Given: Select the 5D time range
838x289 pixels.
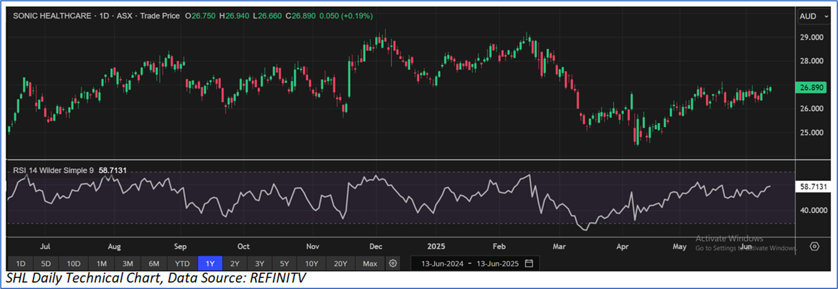Looking at the screenshot, I should 46,264.
